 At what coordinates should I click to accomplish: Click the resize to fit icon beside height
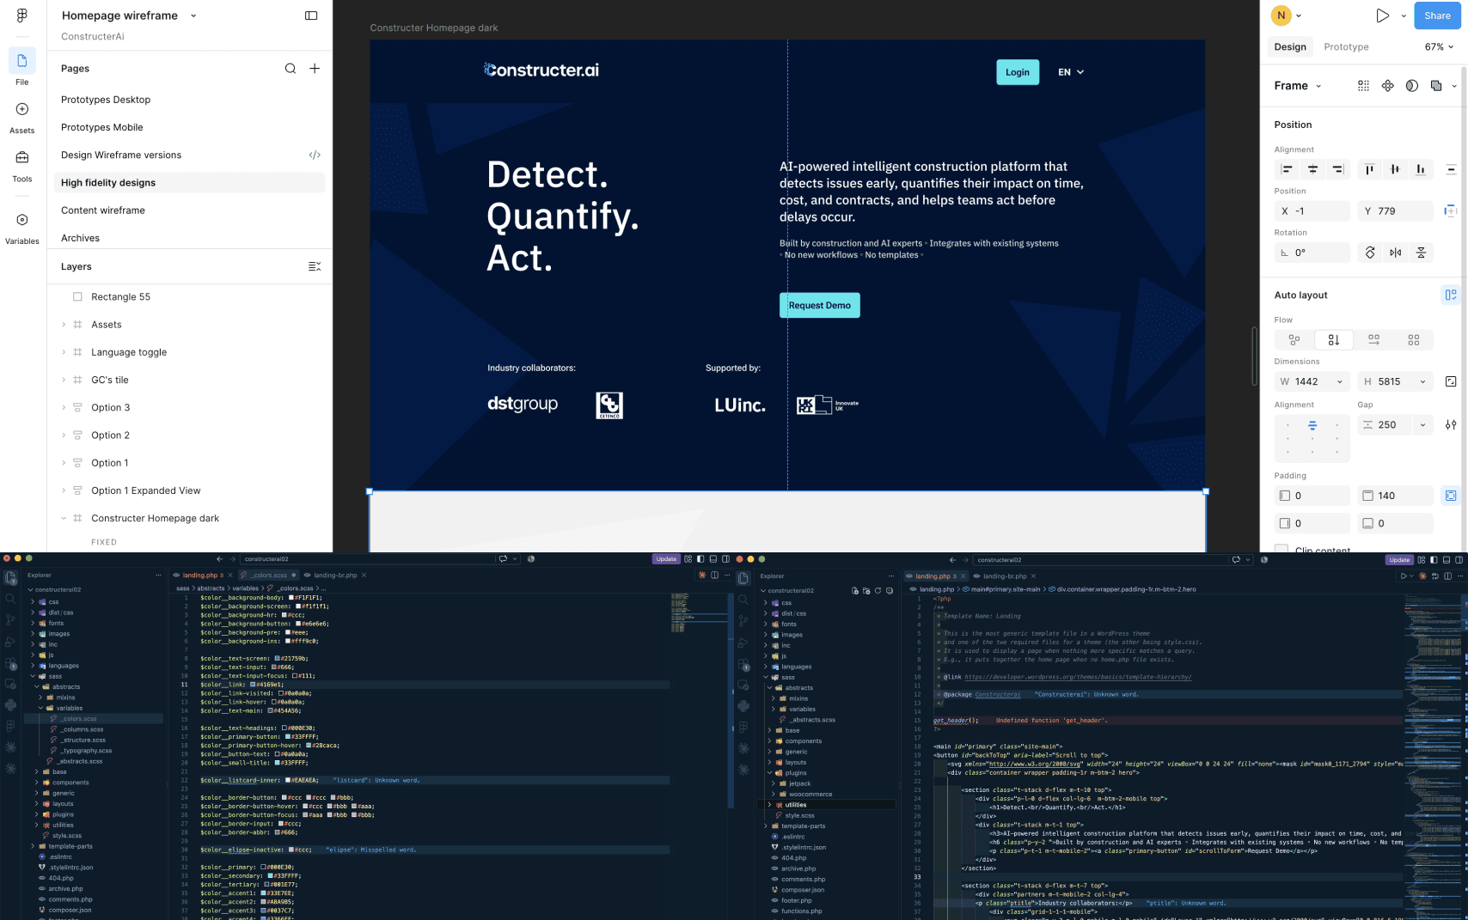coord(1451,381)
